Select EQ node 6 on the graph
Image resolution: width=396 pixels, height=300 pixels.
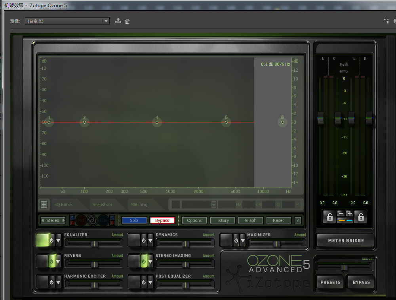226,122
